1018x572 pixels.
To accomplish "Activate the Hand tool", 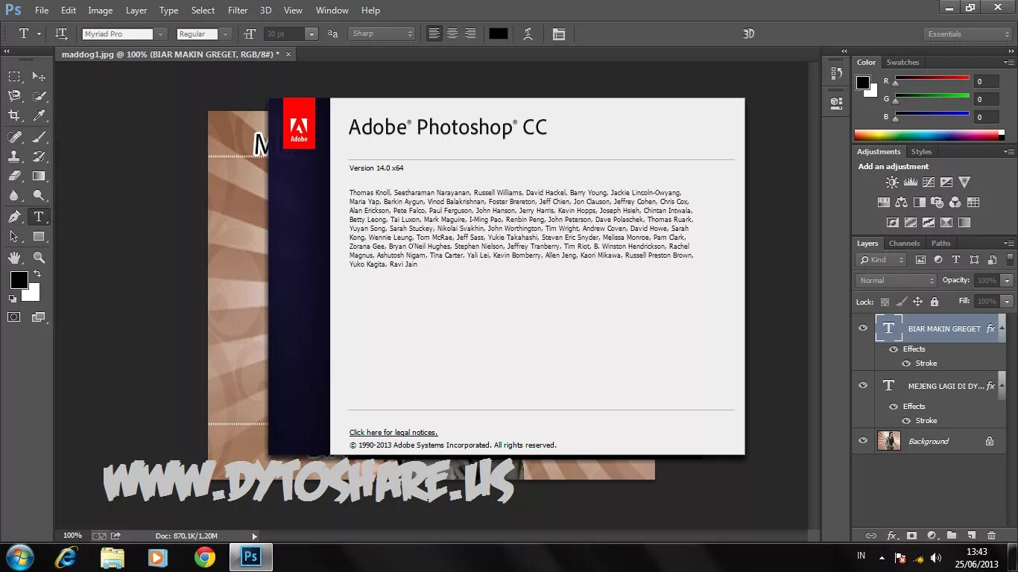I will click(x=14, y=258).
